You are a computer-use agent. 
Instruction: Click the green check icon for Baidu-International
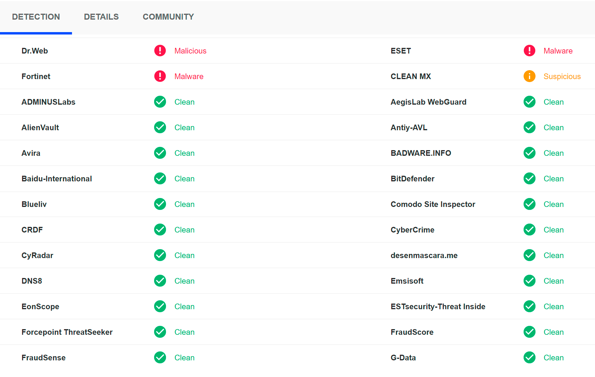[x=160, y=179]
